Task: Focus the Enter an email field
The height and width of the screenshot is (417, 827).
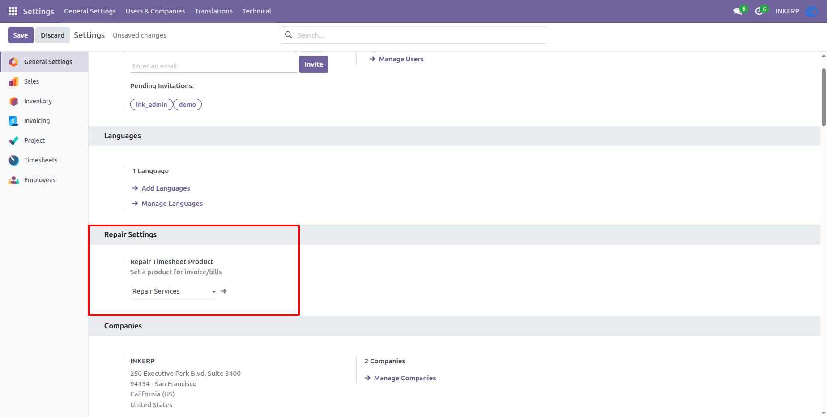Action: (214, 66)
